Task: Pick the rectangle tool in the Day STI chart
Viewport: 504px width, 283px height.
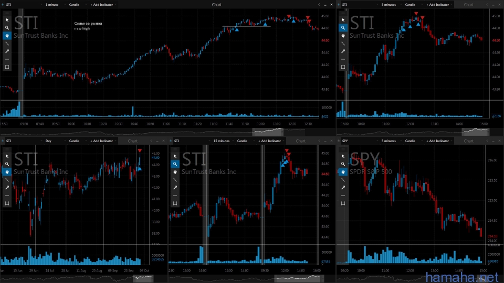Action: [7, 203]
